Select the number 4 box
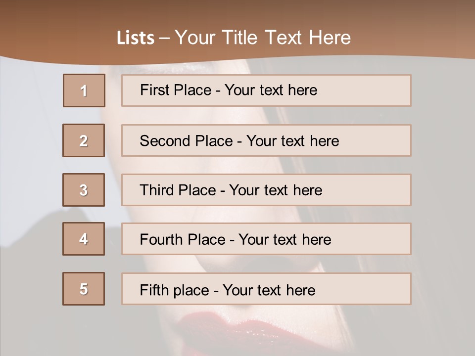Image resolution: width=475 pixels, height=356 pixels. click(84, 239)
